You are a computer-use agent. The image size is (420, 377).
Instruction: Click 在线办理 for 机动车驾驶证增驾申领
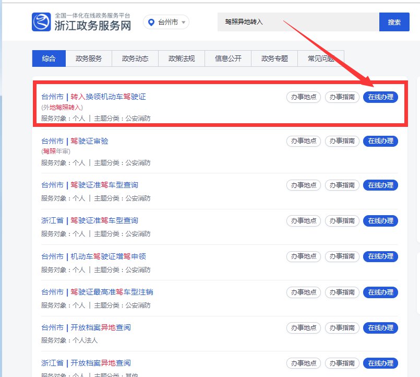point(380,256)
